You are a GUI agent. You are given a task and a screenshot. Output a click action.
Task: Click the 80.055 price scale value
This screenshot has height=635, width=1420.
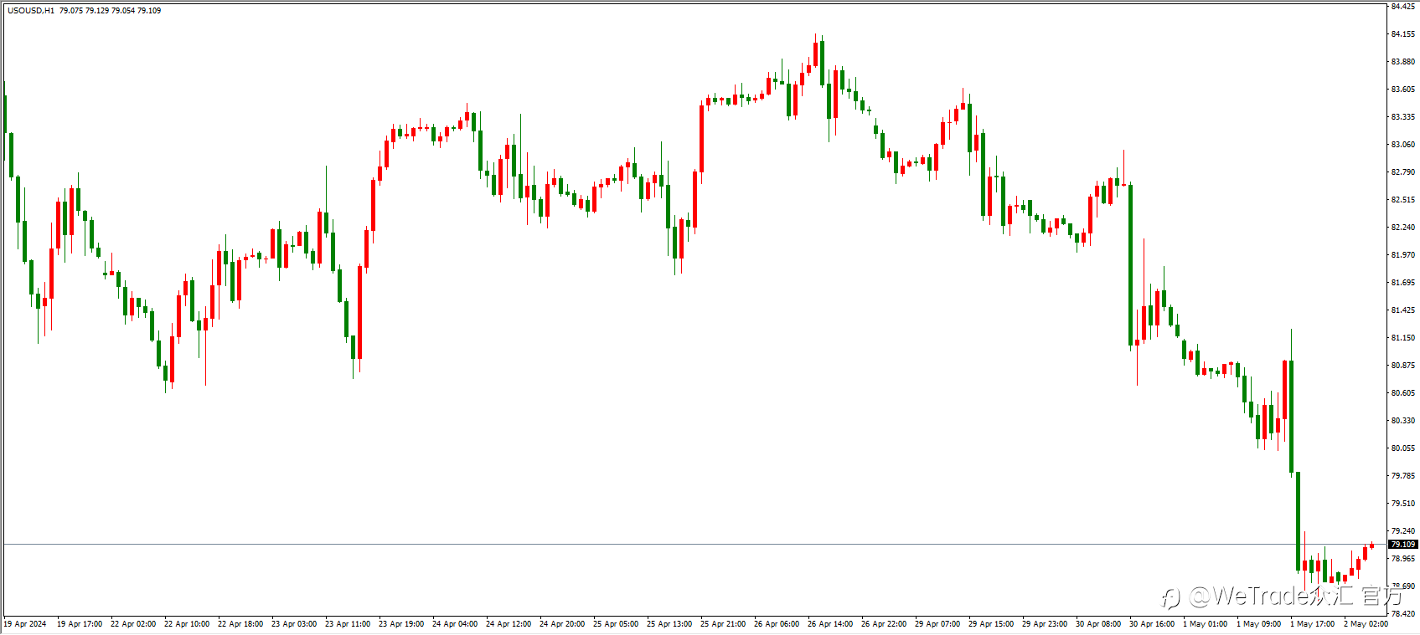pos(1403,448)
